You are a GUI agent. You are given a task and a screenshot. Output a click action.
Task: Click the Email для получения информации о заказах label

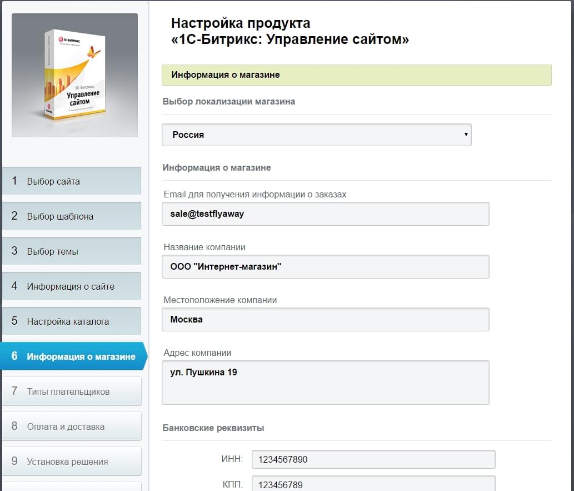coord(255,194)
